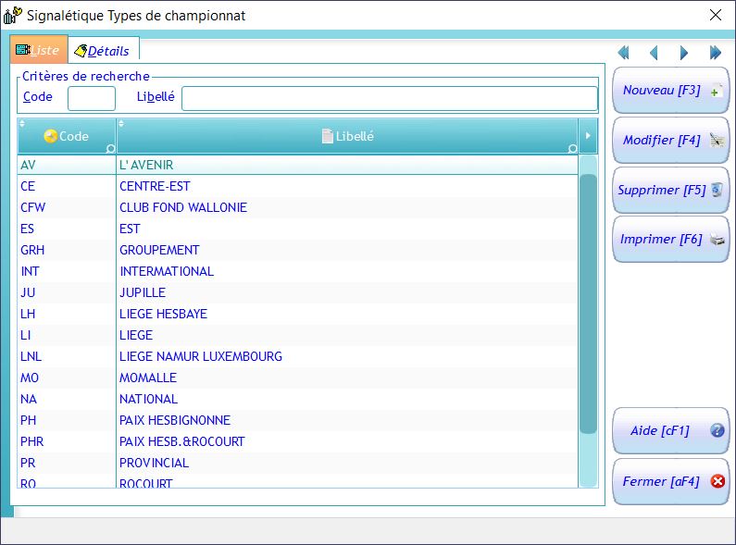The height and width of the screenshot is (545, 736).
Task: Click the Supprimer [F5] button
Action: 671,190
